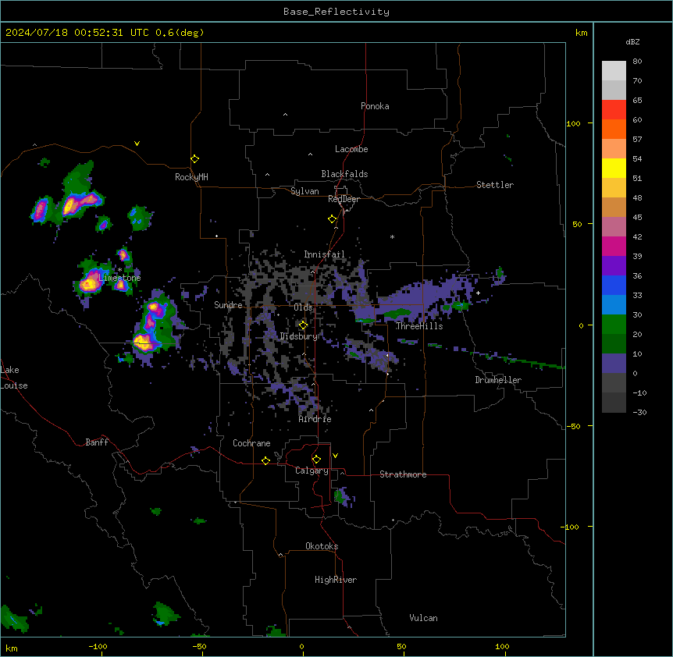Click the Okotoks label
673x657 pixels.
322,546
